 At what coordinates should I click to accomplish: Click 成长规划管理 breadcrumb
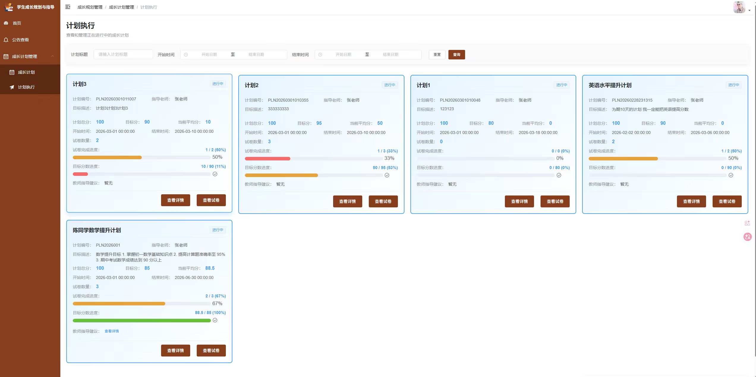click(x=90, y=7)
